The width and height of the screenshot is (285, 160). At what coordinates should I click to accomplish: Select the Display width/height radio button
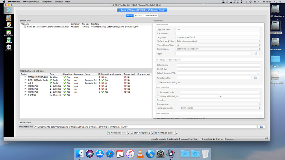pyautogui.click(x=158, y=96)
